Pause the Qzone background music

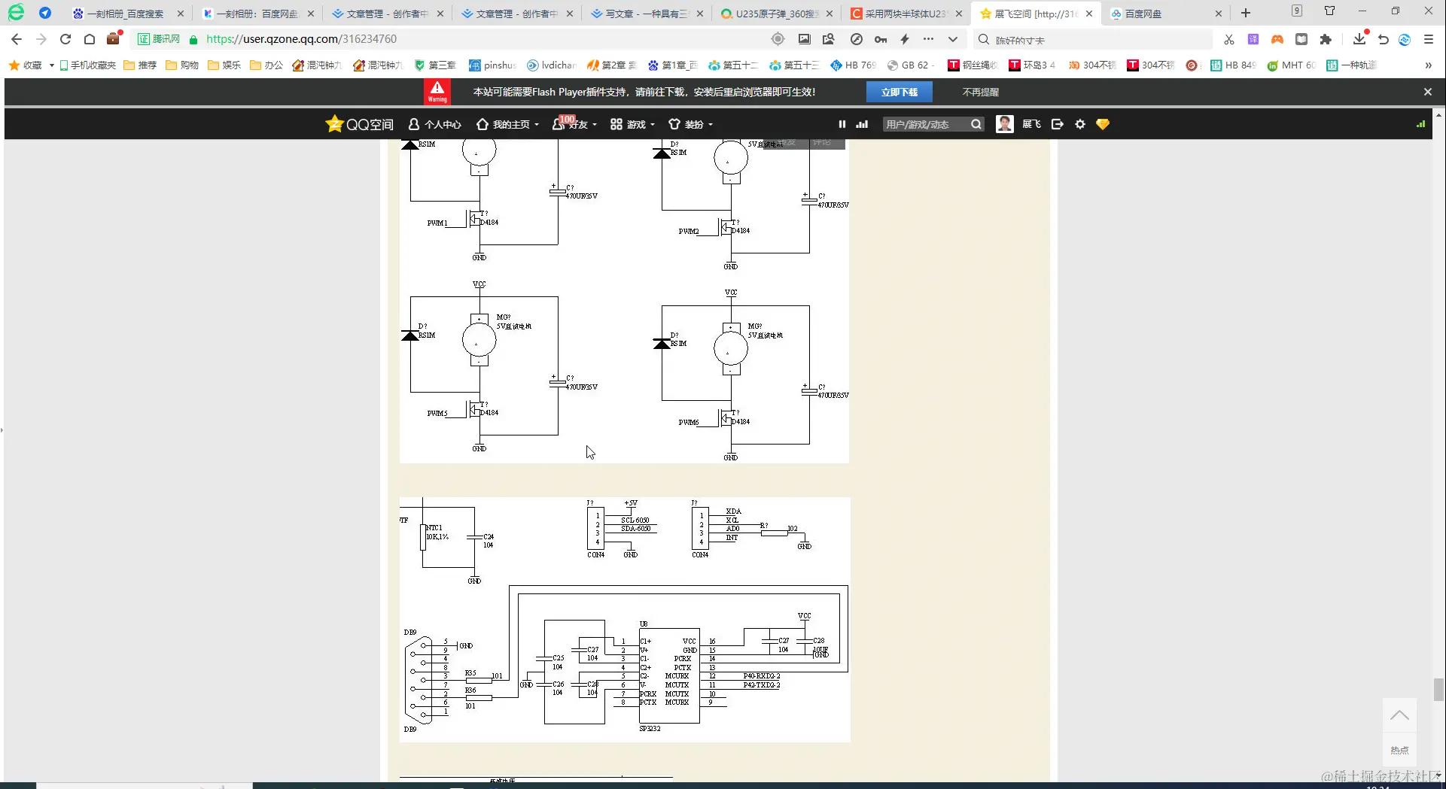[842, 124]
